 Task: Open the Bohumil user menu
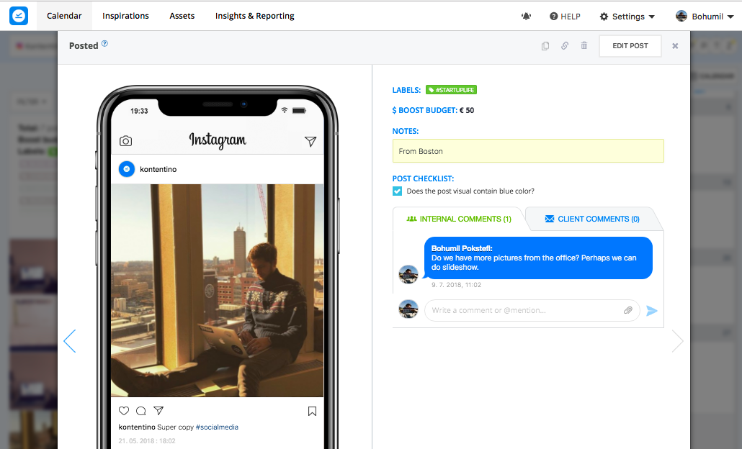pyautogui.click(x=704, y=17)
